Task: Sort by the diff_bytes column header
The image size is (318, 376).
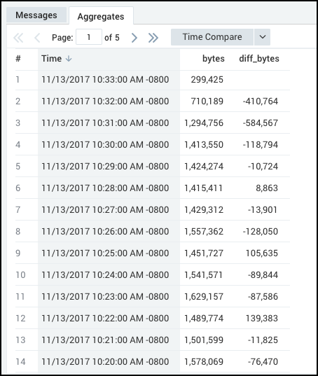Action: (x=259, y=59)
